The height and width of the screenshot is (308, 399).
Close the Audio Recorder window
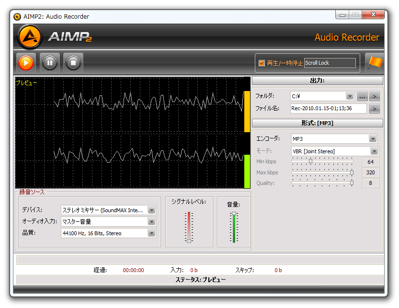click(x=373, y=15)
